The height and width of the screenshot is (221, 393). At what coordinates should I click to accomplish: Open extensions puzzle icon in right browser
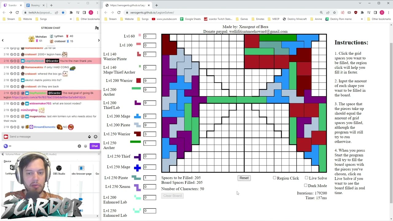pyautogui.click(x=362, y=13)
